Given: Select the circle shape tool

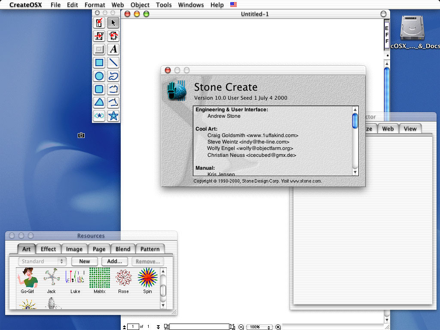Looking at the screenshot, I should point(99,76).
